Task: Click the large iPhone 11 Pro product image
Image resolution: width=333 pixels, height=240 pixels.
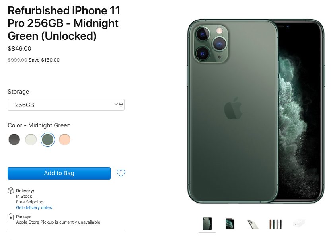Action: click(256, 111)
